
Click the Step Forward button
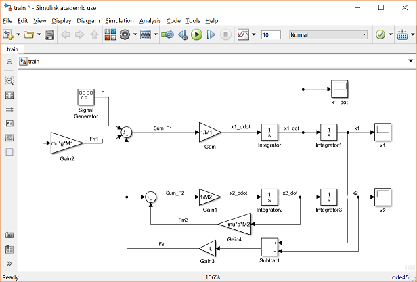click(x=211, y=34)
